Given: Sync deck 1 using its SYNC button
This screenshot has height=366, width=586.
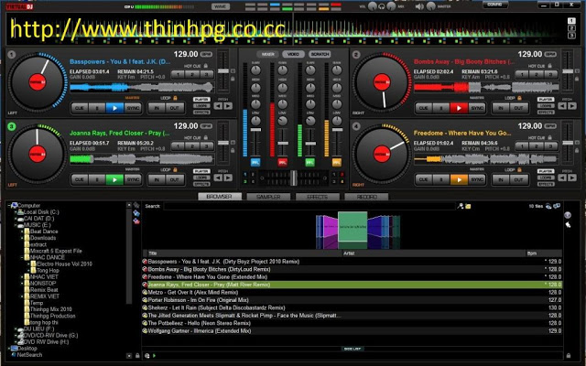Looking at the screenshot, I should pos(133,108).
